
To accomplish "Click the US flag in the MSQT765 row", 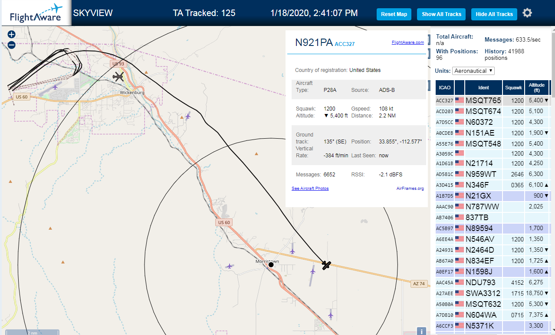I will [460, 100].
